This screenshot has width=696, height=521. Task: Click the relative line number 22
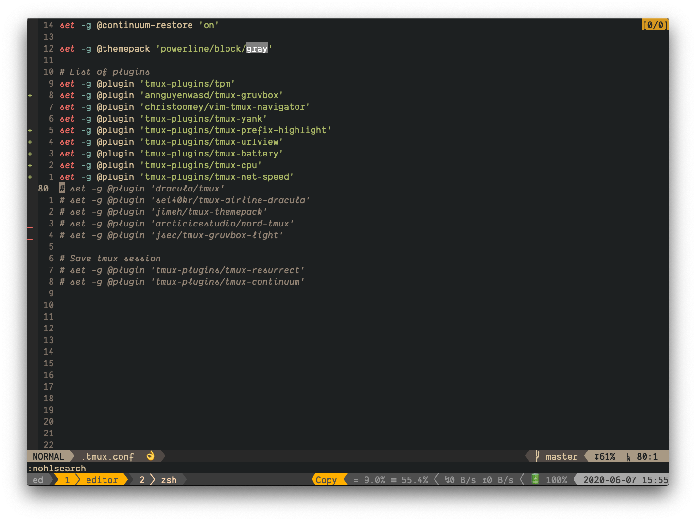[x=49, y=445]
